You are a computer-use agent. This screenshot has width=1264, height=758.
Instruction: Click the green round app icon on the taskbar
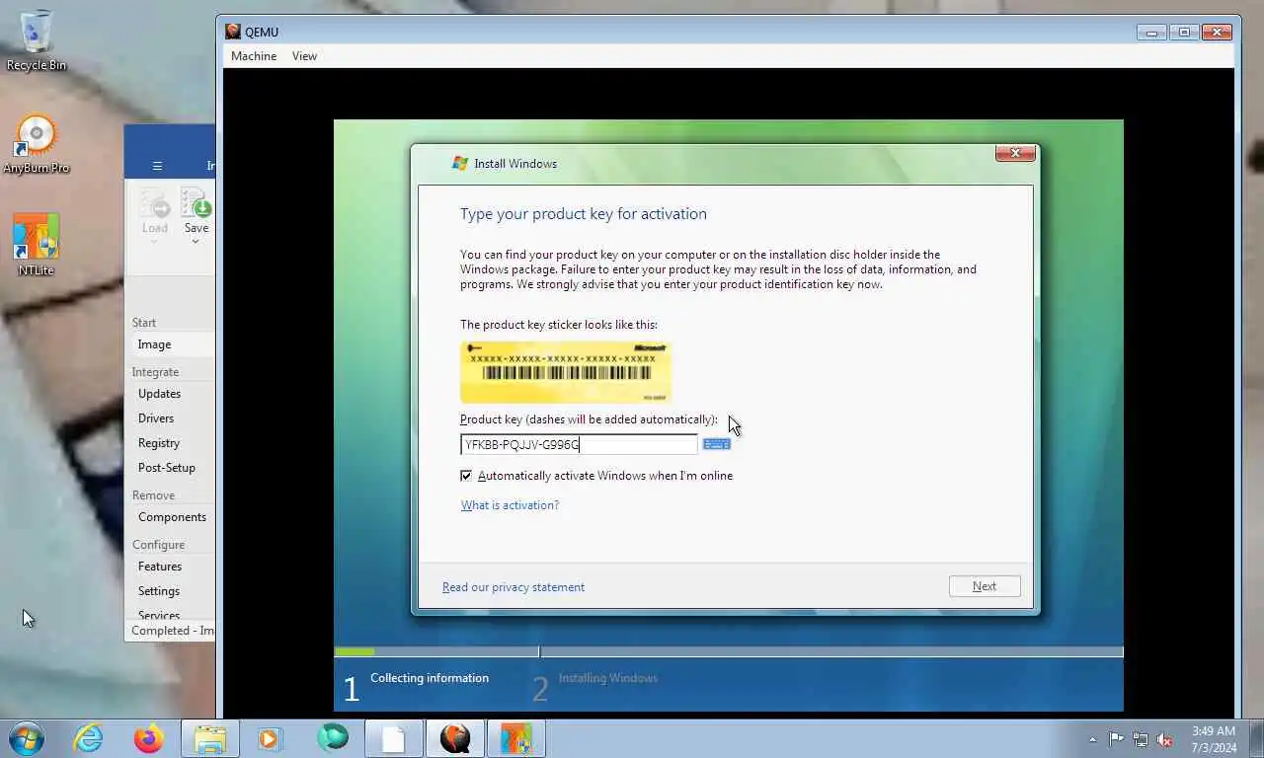pos(332,738)
